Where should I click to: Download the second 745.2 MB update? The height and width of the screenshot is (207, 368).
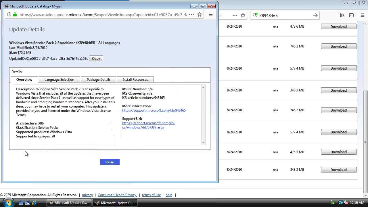point(339,110)
